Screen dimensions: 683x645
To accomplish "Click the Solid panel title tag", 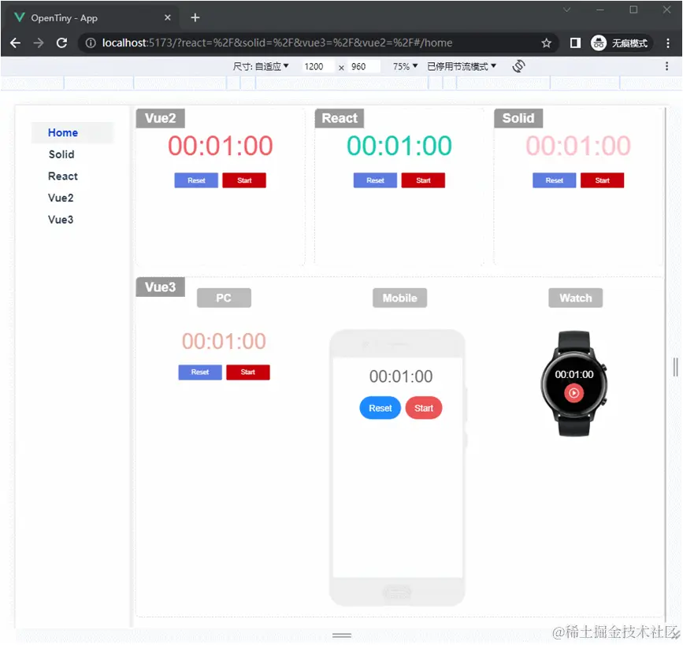I will tap(518, 118).
